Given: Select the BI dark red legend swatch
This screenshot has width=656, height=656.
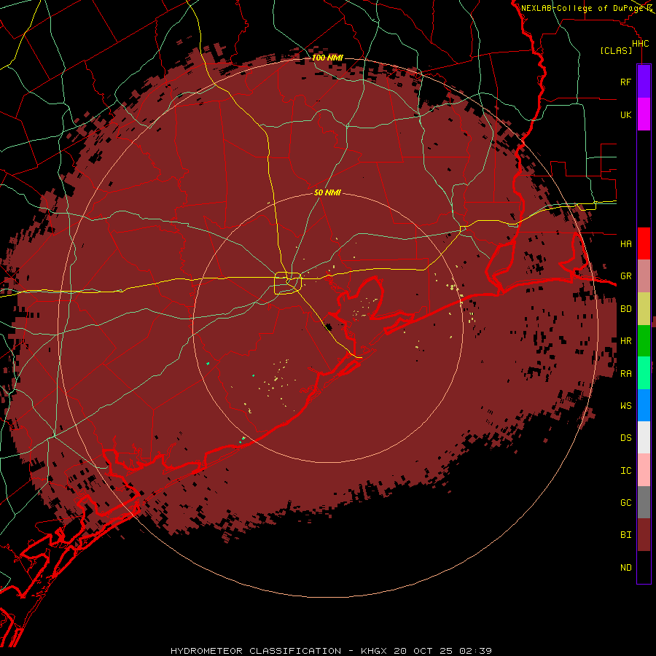Looking at the screenshot, I should [x=644, y=535].
